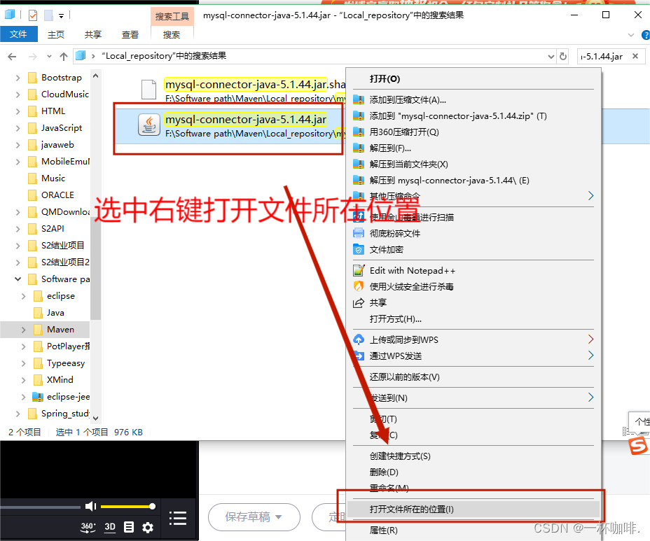Click the forward navigation arrow
This screenshot has height=541, width=650.
pyautogui.click(x=33, y=56)
